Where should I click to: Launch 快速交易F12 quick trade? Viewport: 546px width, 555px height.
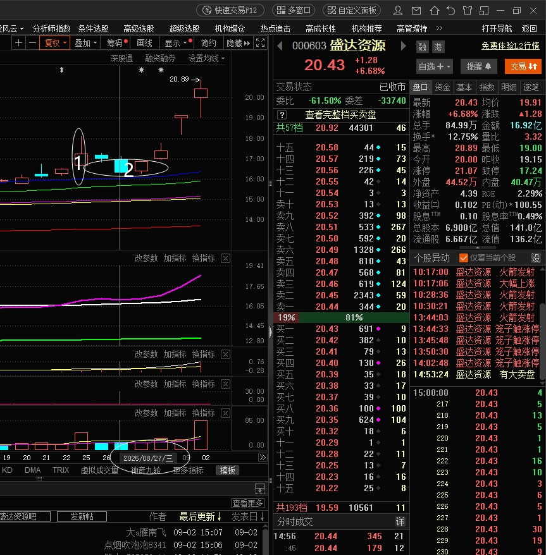coord(230,10)
